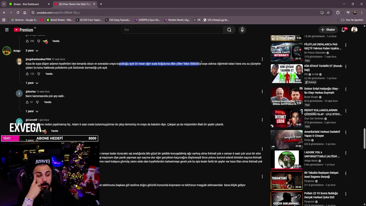Viewport: 366px width, 206px height.
Task: Open PİLOTLAR DEFALARCA PAS GEÇTİ thumbnail
Action: click(287, 52)
